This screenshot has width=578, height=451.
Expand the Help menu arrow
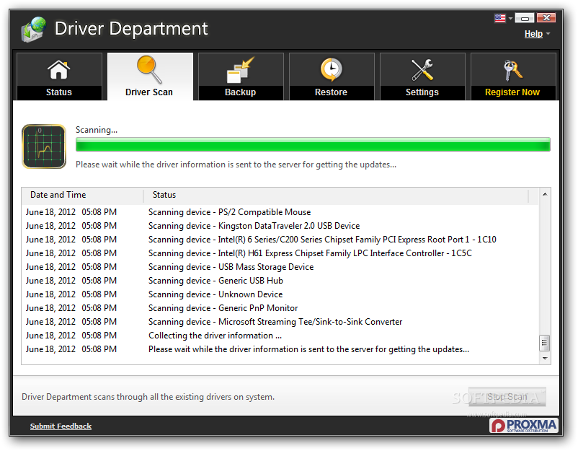click(548, 34)
